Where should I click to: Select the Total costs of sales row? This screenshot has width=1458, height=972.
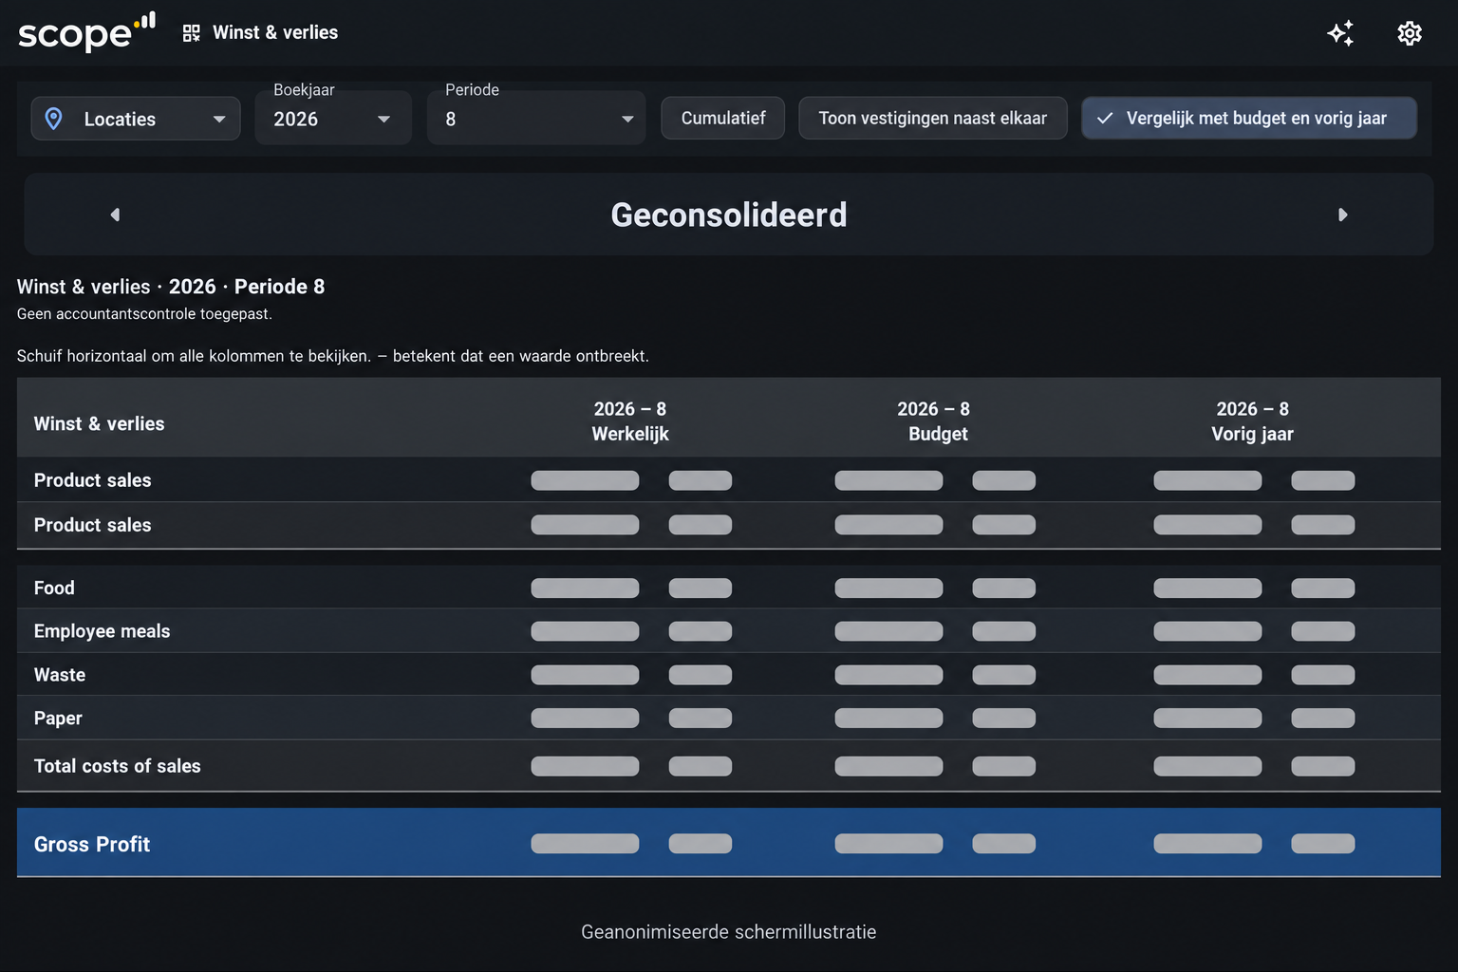[x=729, y=766]
